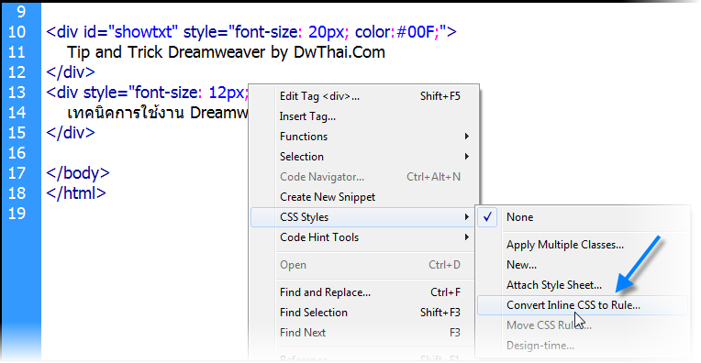701x363 pixels.
Task: Place cursor on closing </html> tag
Action: click(76, 192)
